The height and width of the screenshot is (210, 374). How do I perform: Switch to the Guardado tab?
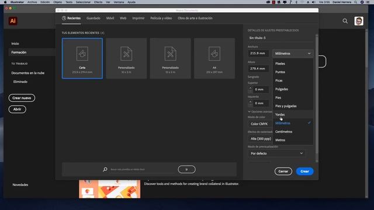93,18
